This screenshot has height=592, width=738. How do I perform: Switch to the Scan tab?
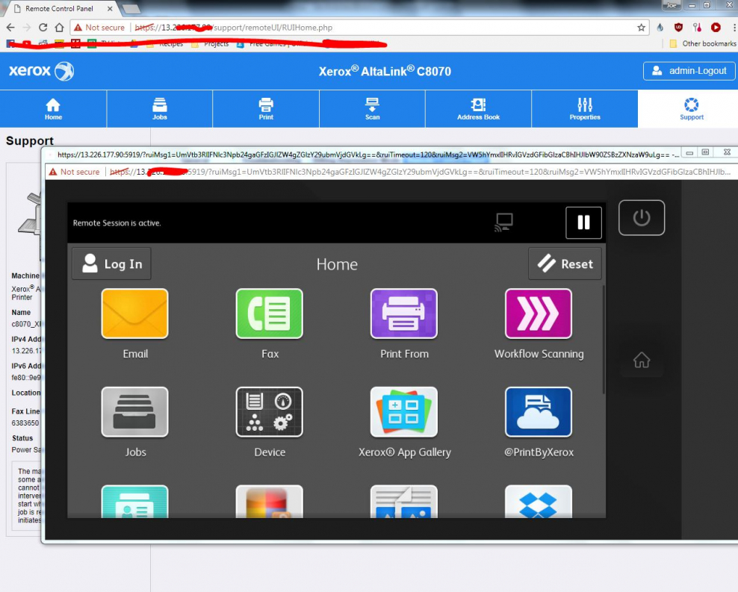tap(371, 109)
